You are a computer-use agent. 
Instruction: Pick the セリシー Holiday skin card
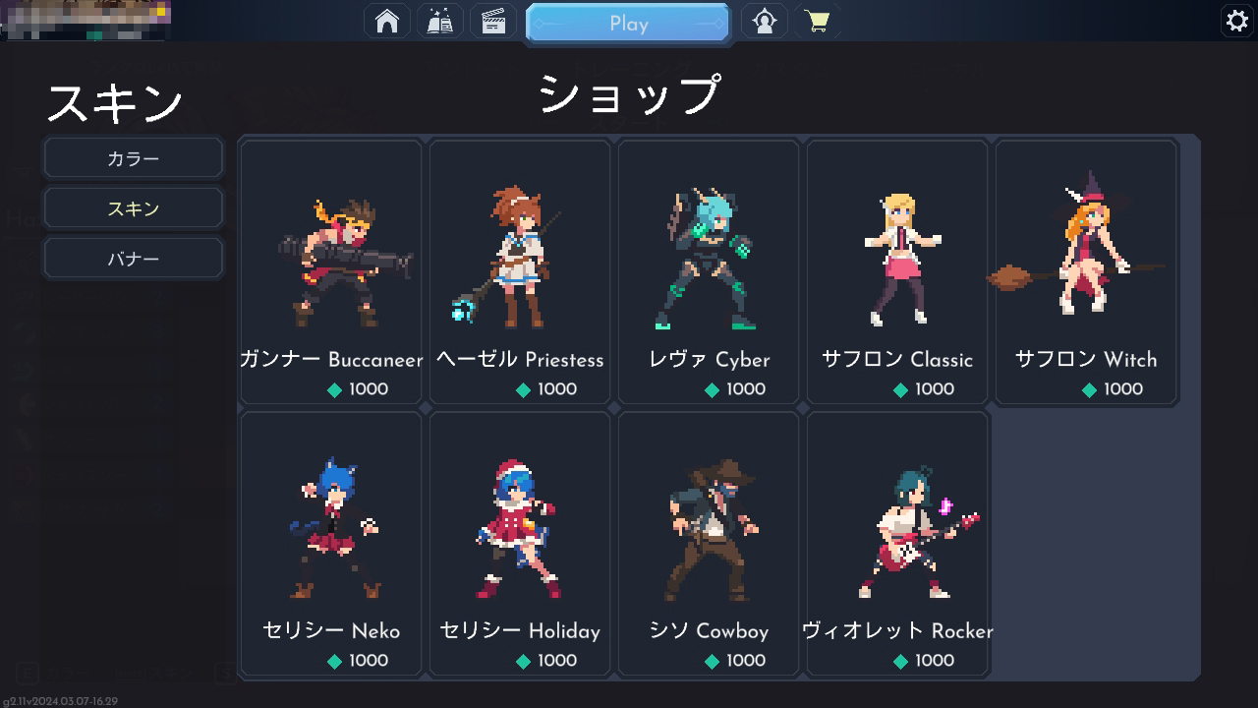point(520,543)
